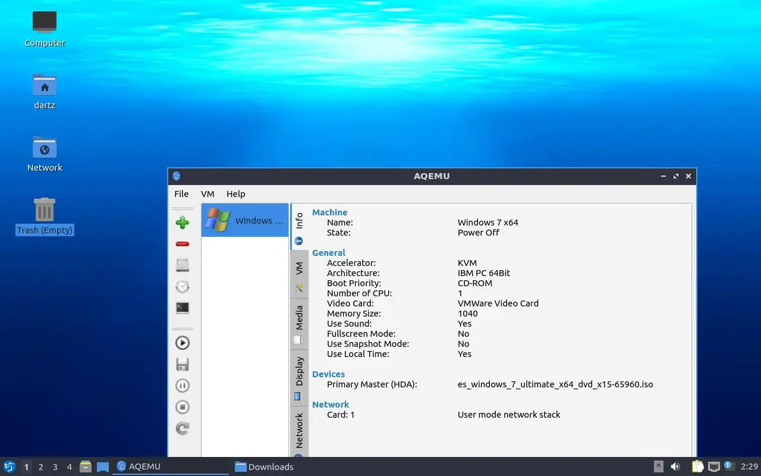Click the volume speaker tray icon
This screenshot has height=476, width=761.
pyautogui.click(x=675, y=466)
